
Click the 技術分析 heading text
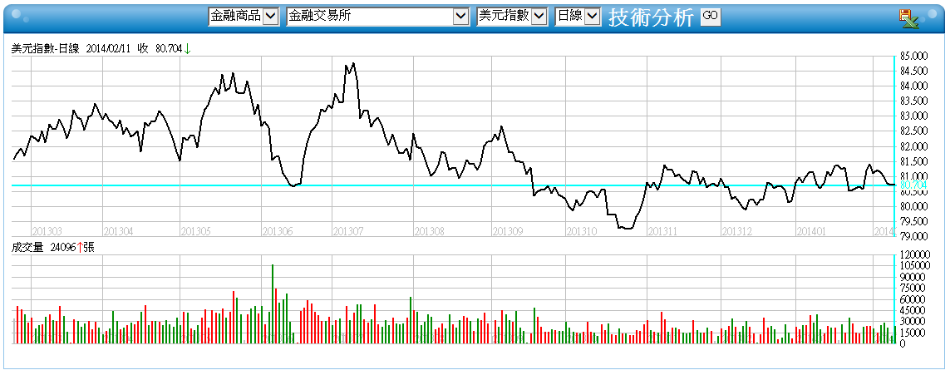(651, 17)
